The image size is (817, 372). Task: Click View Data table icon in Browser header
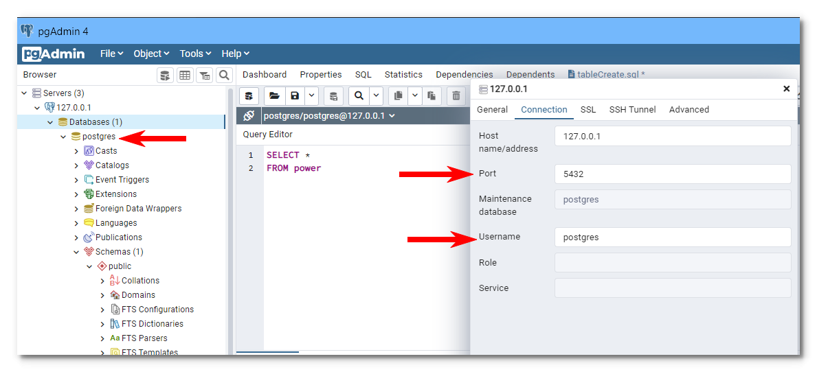tap(184, 75)
